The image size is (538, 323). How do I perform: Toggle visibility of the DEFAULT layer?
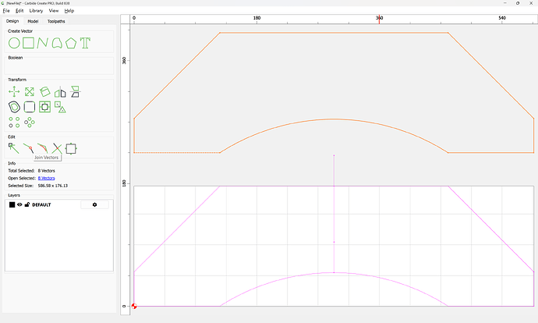[19, 204]
